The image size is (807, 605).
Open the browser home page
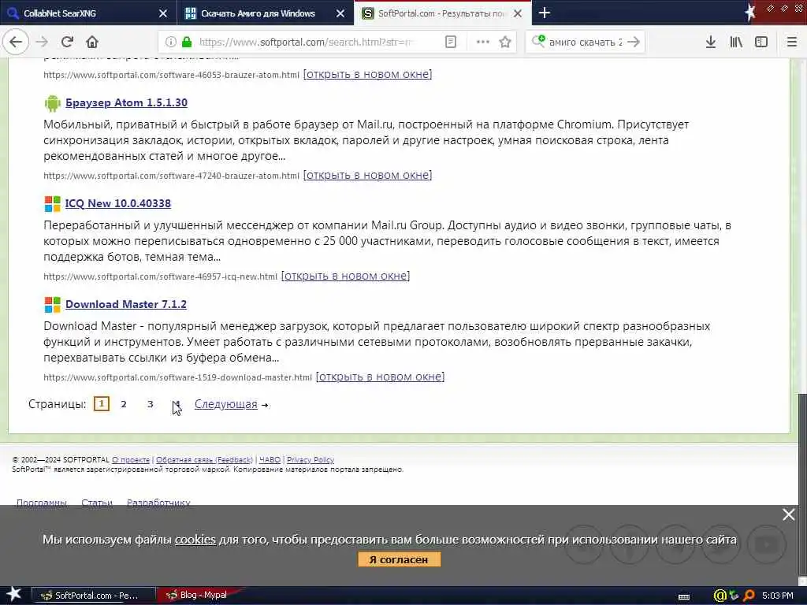[x=92, y=42]
